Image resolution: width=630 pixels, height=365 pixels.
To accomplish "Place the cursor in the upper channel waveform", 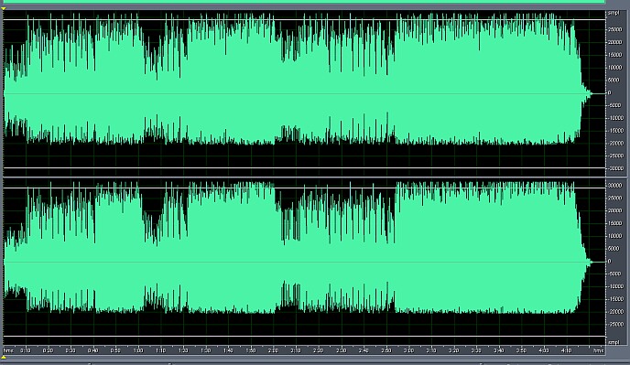I will pos(304,93).
